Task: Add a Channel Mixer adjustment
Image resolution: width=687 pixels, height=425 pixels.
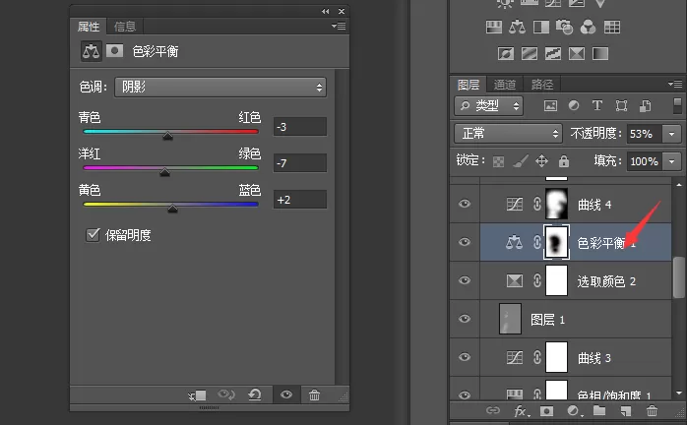Action: tap(588, 28)
